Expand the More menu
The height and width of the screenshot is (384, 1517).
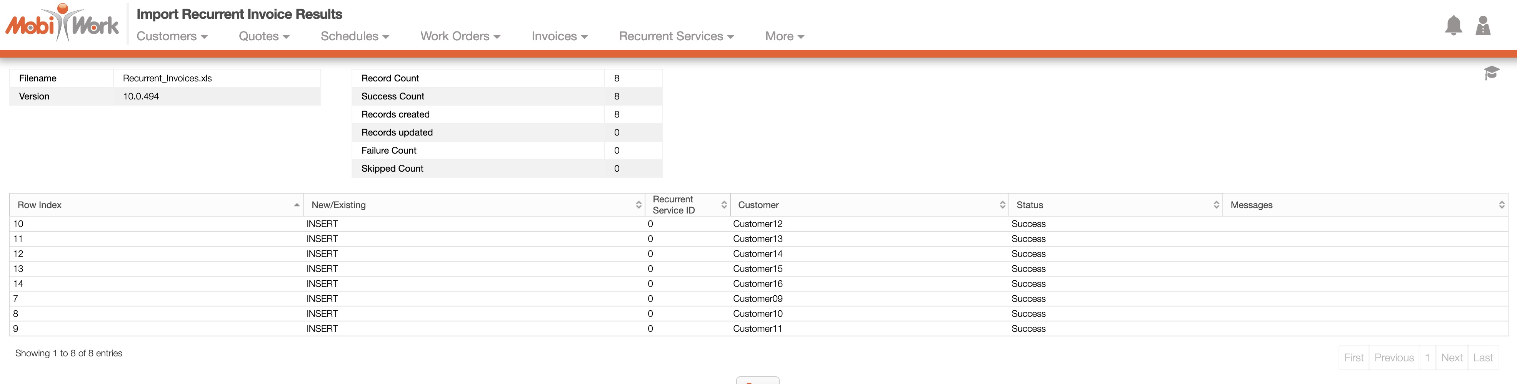pos(784,36)
